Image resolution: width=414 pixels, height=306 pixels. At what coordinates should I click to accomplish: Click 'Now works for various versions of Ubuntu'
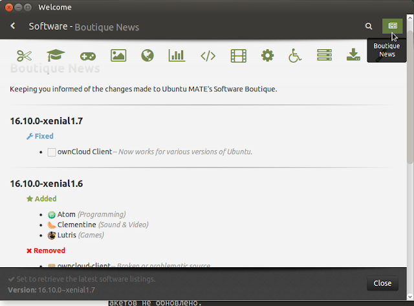(185, 152)
